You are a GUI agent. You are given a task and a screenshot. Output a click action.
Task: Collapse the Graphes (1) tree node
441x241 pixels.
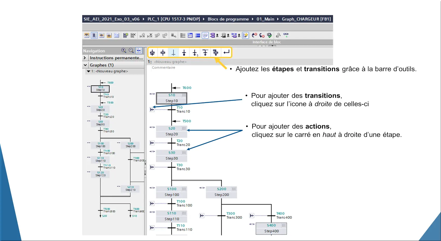85,65
